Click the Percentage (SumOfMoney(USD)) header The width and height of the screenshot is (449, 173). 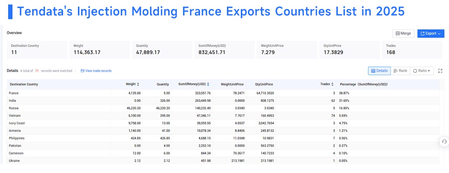(x=364, y=84)
